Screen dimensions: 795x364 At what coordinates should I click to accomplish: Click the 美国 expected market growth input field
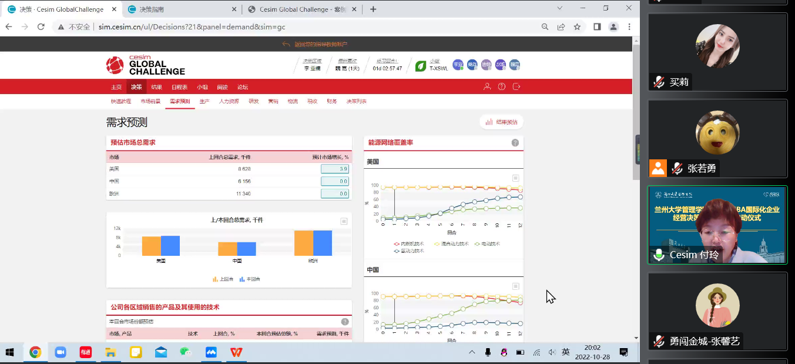(x=334, y=169)
